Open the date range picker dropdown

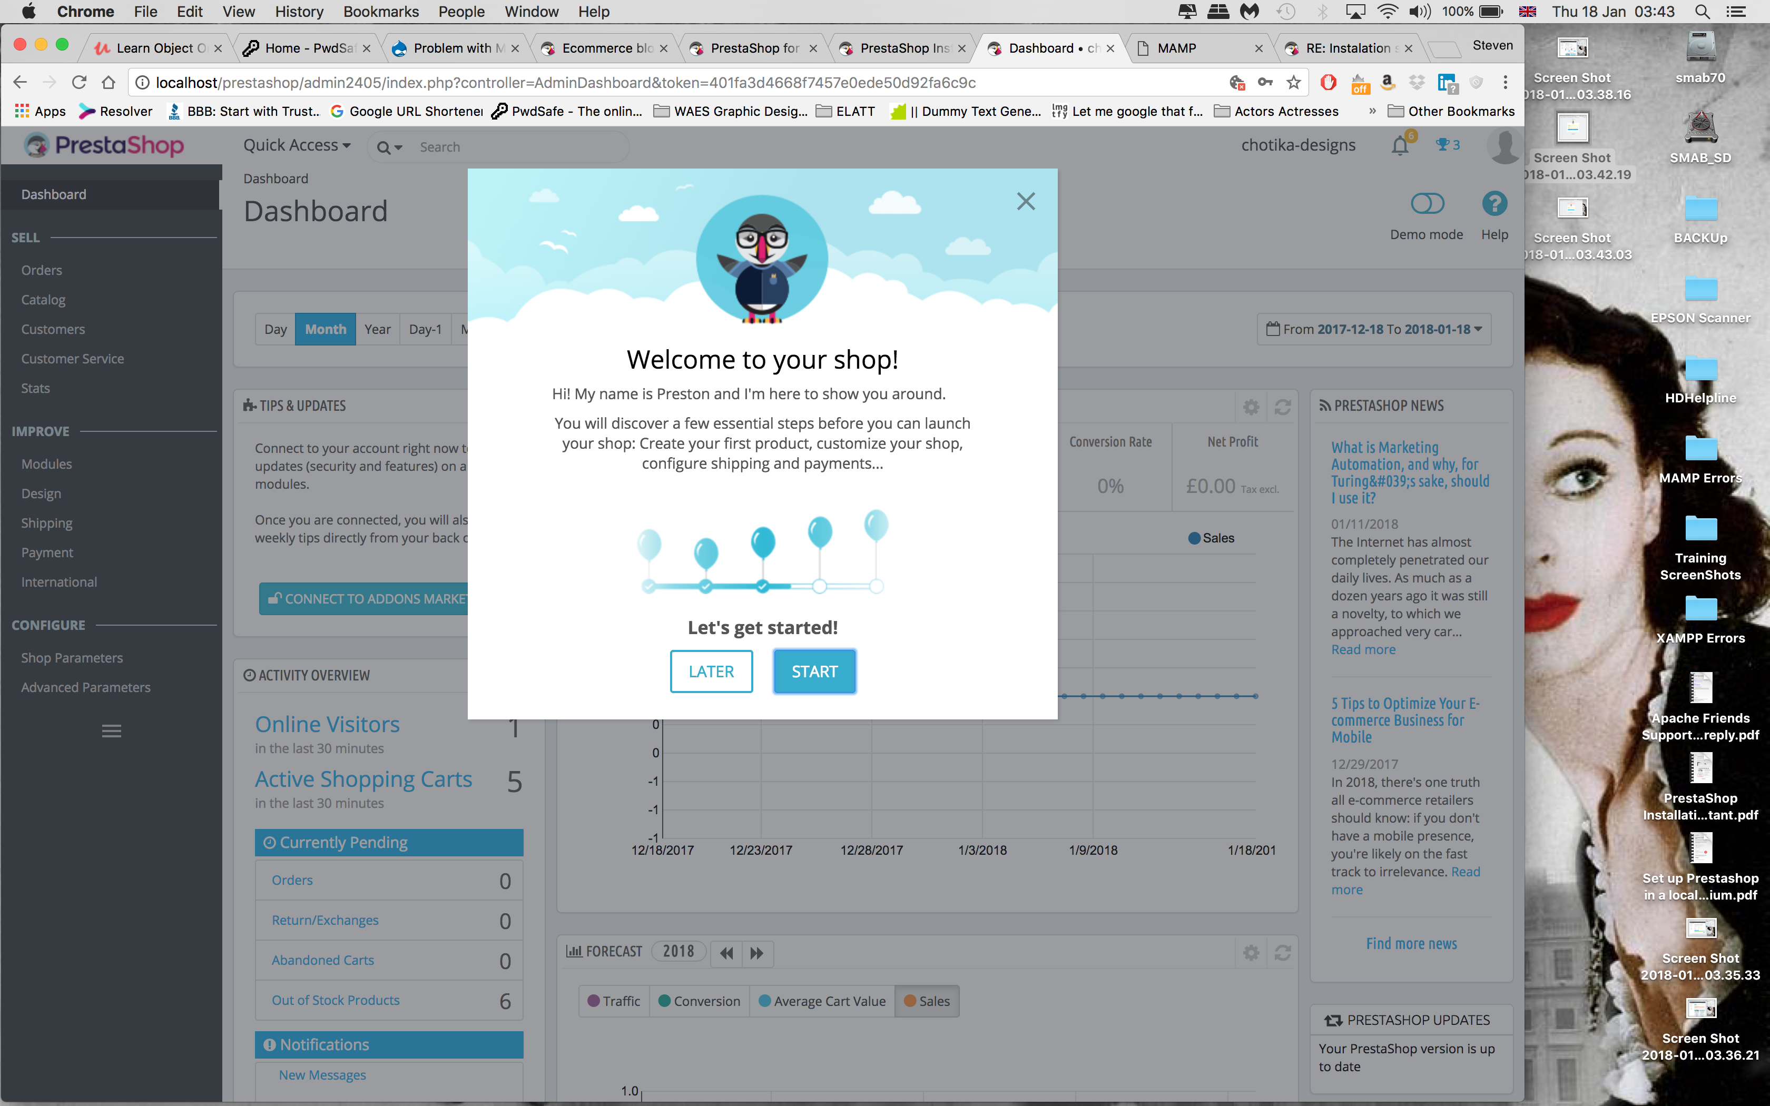[1373, 329]
